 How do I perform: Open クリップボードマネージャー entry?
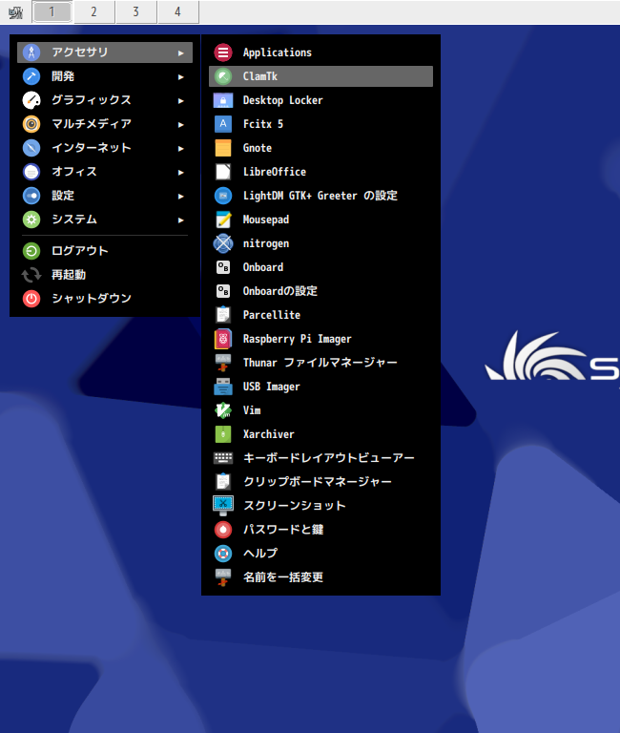320,481
